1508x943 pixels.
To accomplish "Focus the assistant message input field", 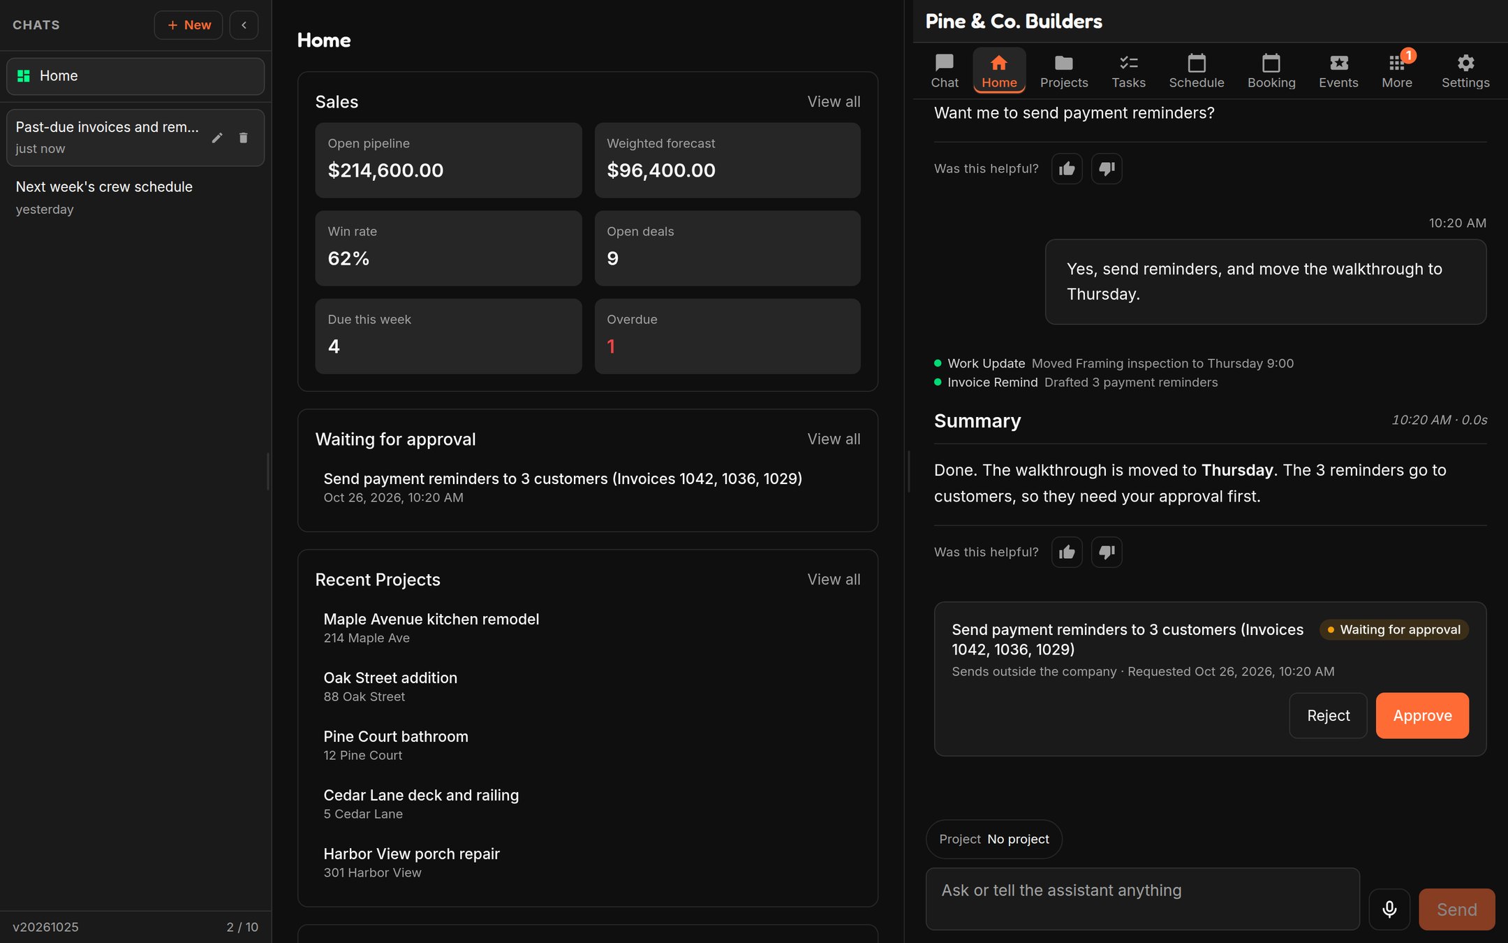I will point(1142,899).
